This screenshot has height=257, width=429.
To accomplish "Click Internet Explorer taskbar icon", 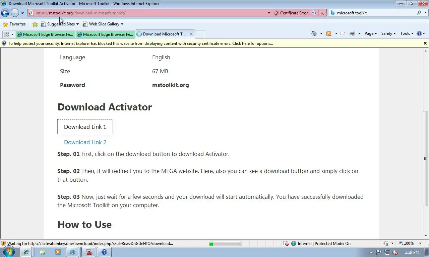I will pos(26,252).
